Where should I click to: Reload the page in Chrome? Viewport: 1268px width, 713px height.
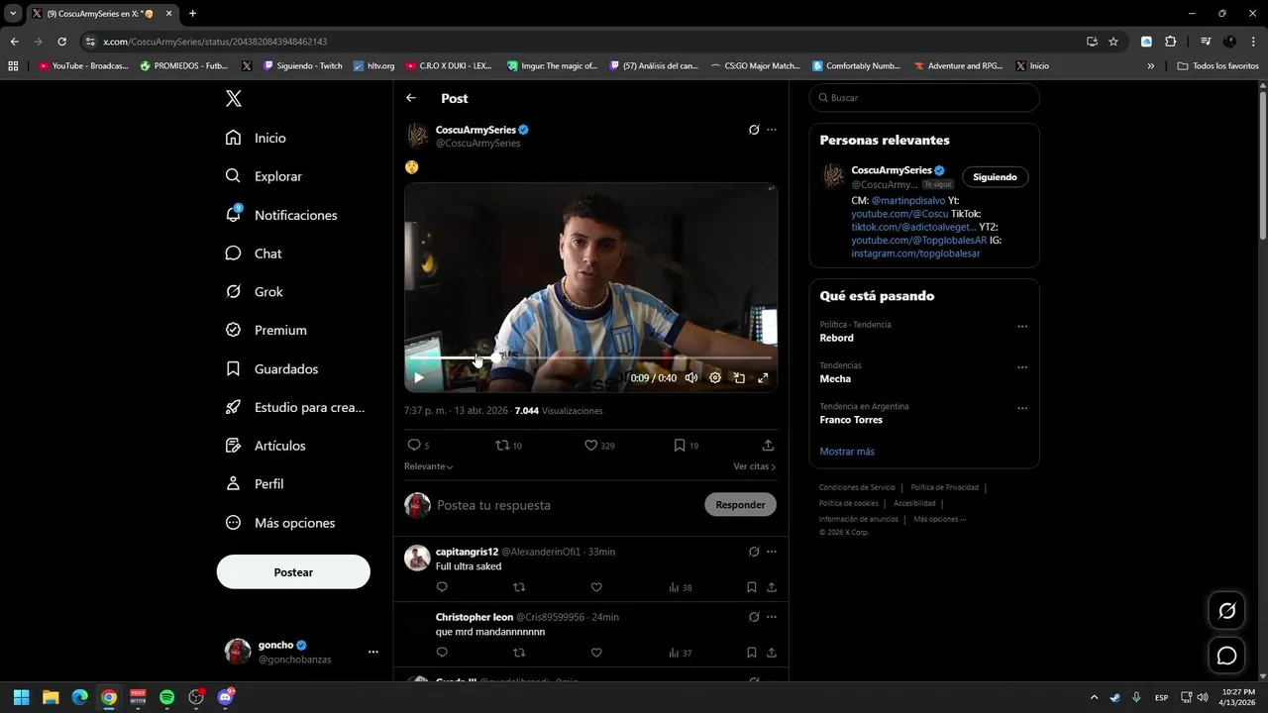coord(61,42)
